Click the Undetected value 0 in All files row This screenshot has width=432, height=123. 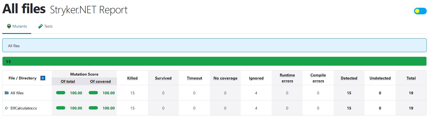pyautogui.click(x=380, y=93)
